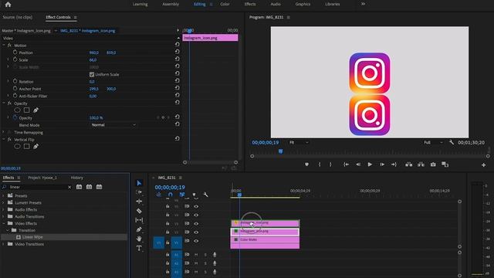Open the Full playback resolution dropdown
494x278 pixels.
coord(433,142)
